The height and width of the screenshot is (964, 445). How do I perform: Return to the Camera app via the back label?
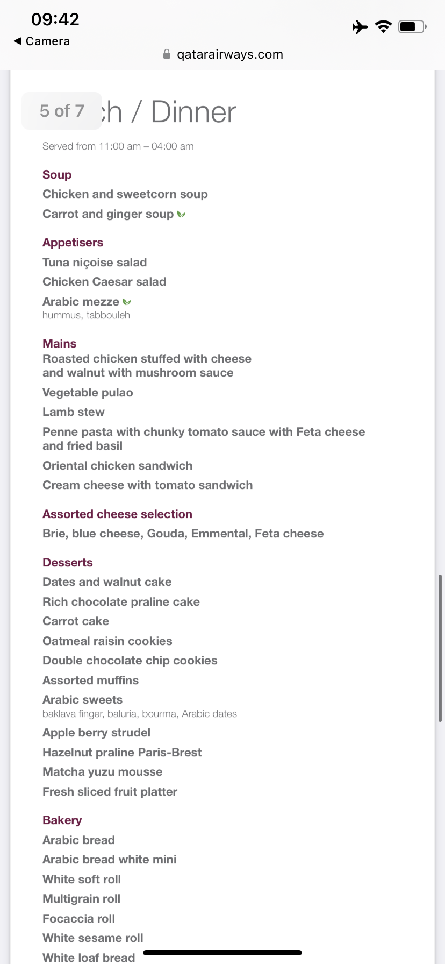coord(47,41)
